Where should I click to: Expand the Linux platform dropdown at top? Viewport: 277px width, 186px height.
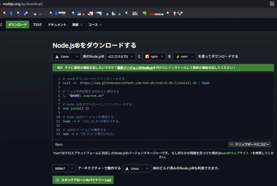(67, 56)
